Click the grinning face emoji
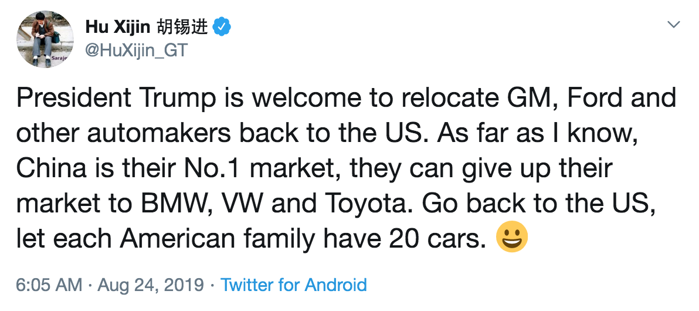The height and width of the screenshot is (311, 699). 511,239
